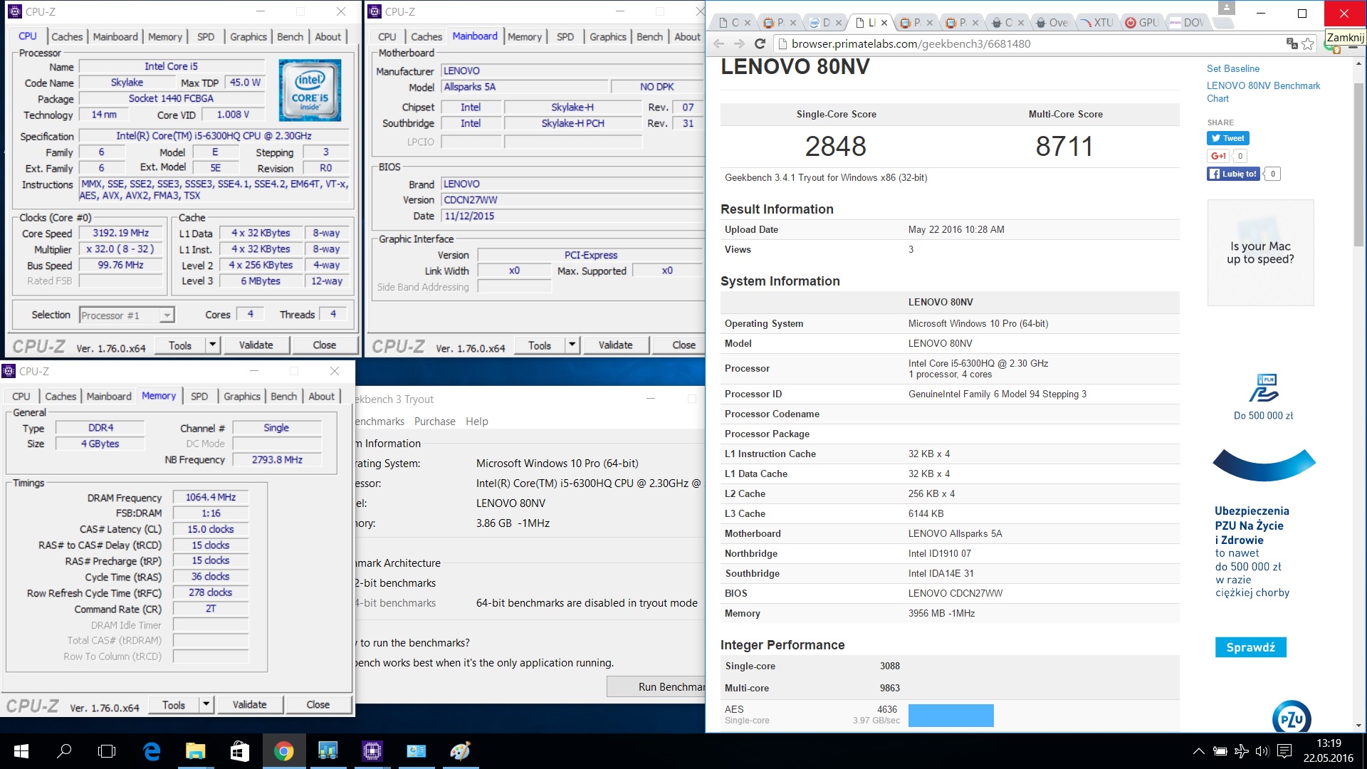Click the Intel Core i5 logo in CPU-Z
This screenshot has width=1367, height=769.
click(x=310, y=90)
